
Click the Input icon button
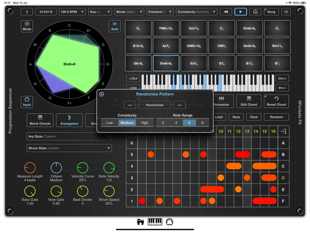(27, 102)
